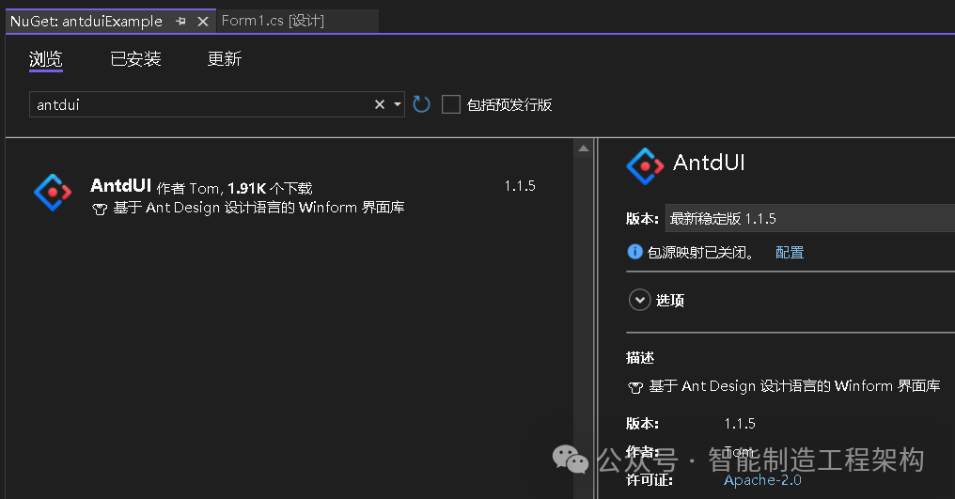Screen dimensions: 955x499
Task: Open the 浏览 tab
Action: click(x=46, y=59)
